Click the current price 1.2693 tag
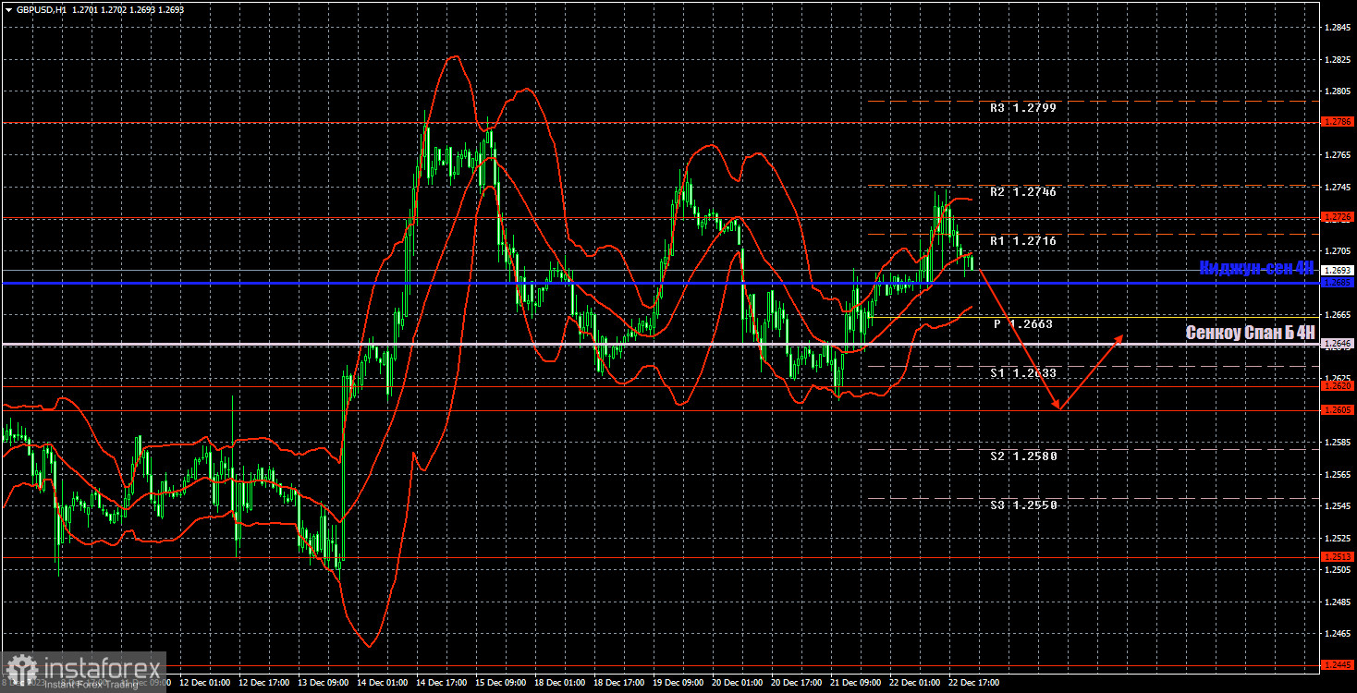This screenshot has height=693, width=1357. coord(1338,271)
